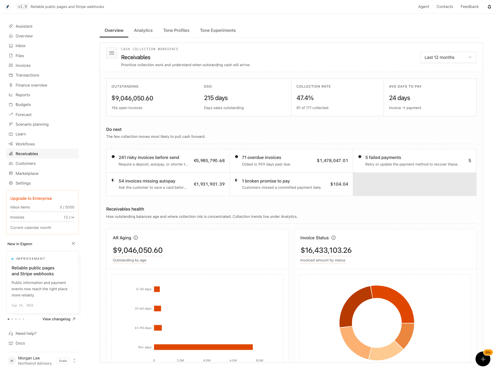
Task: Select the Tone Profiles tab
Action: pos(176,30)
